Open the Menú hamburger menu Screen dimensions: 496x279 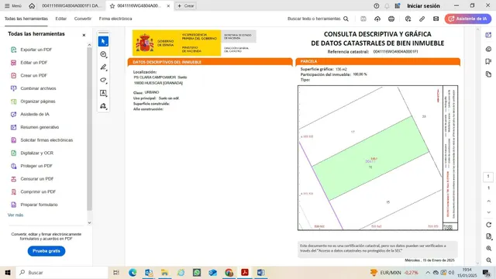(13, 5)
